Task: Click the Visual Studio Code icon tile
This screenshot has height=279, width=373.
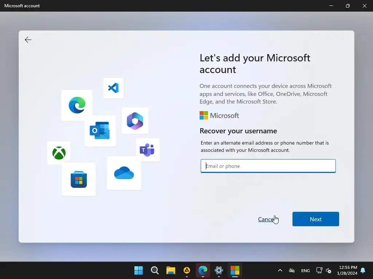Action: click(114, 88)
